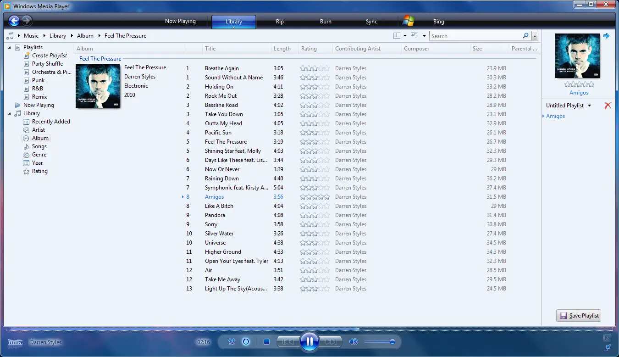Click the visualization bars icon beside Darren Styles
619x357 pixels.
click(x=15, y=342)
